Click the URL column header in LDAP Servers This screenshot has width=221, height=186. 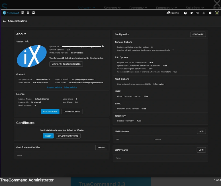click(118, 139)
